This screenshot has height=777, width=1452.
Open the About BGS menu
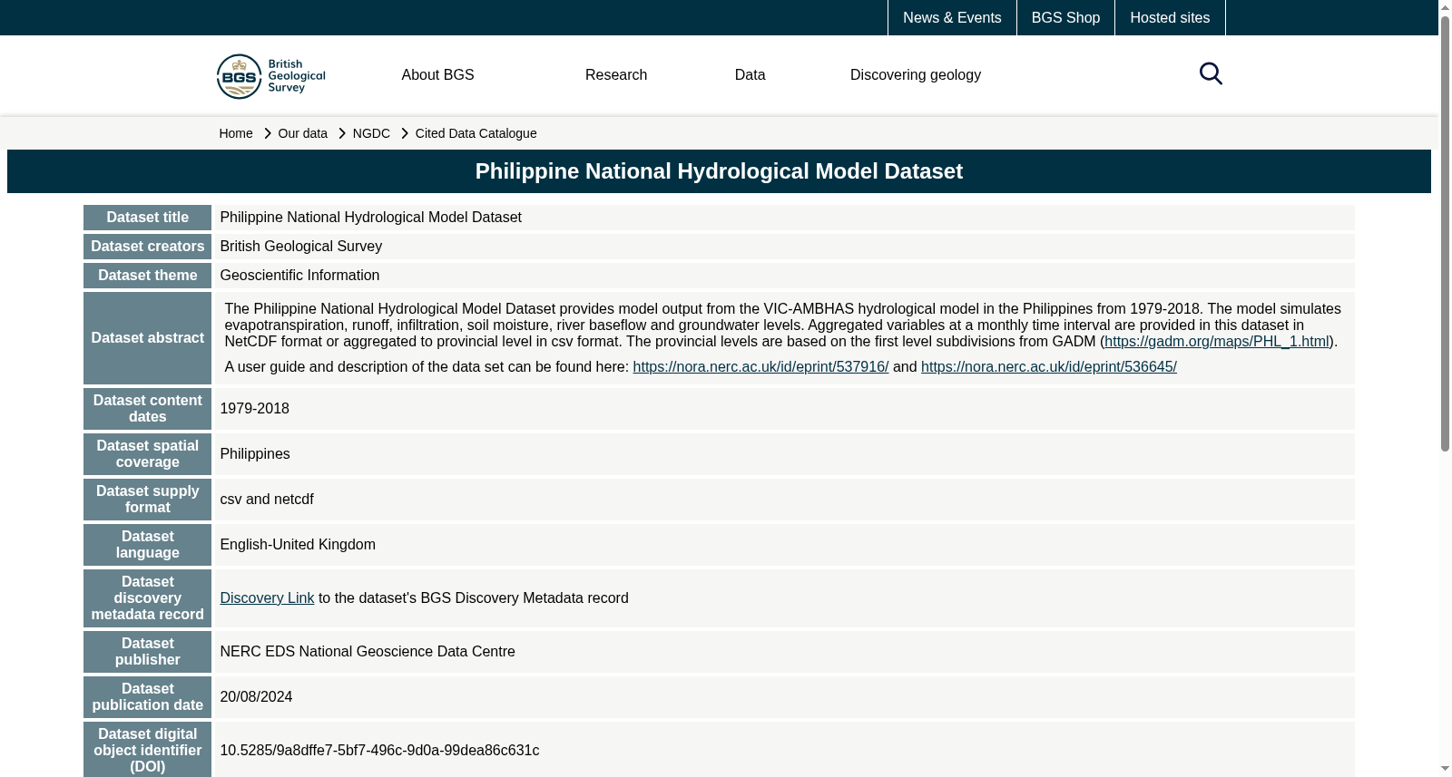(x=437, y=75)
